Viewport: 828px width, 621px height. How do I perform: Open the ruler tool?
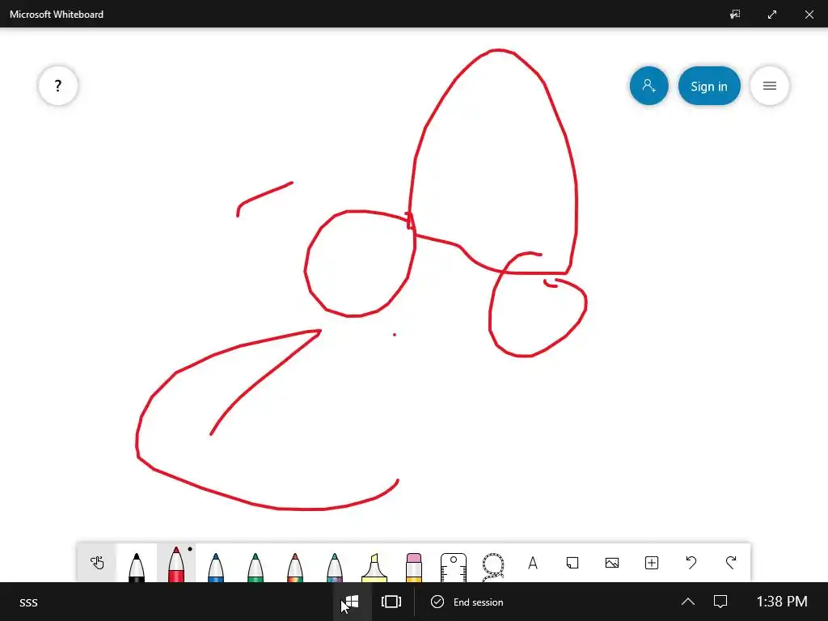click(454, 566)
